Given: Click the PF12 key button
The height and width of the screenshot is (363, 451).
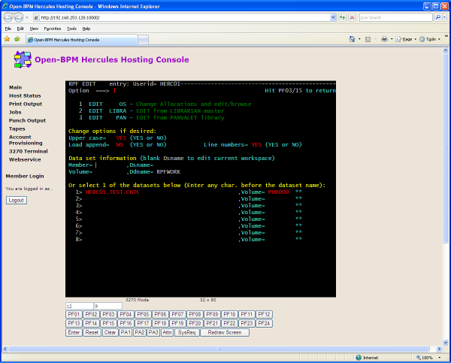Looking at the screenshot, I should 264,314.
